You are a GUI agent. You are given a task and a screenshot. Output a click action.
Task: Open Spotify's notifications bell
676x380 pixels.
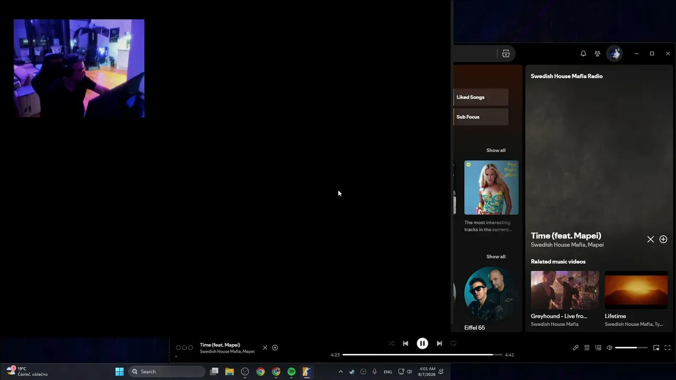click(583, 53)
